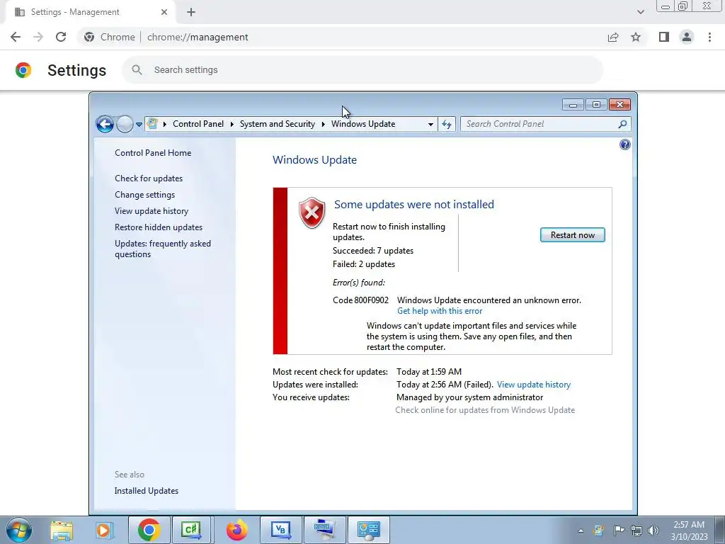Click the red error shield icon
The image size is (725, 544).
click(x=312, y=212)
